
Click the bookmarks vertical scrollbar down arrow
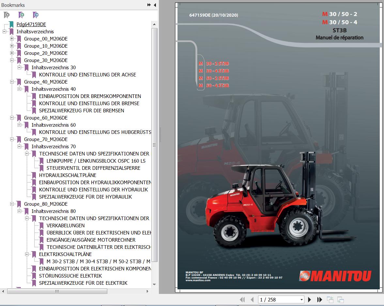[154, 284]
